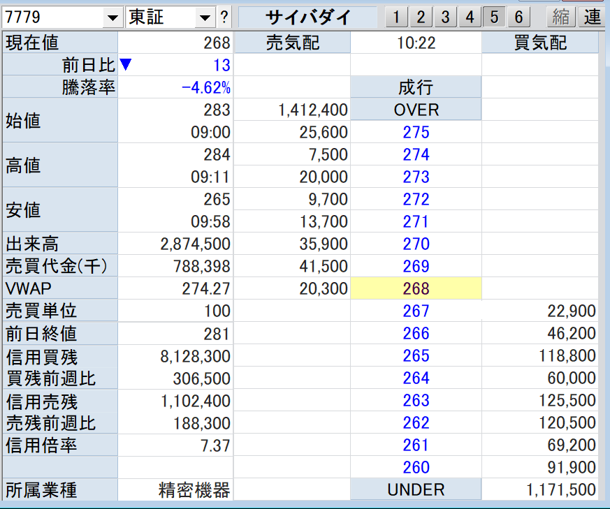Screen dimensions: 610x509
Task: Select panel tab 4
Action: 470,17
